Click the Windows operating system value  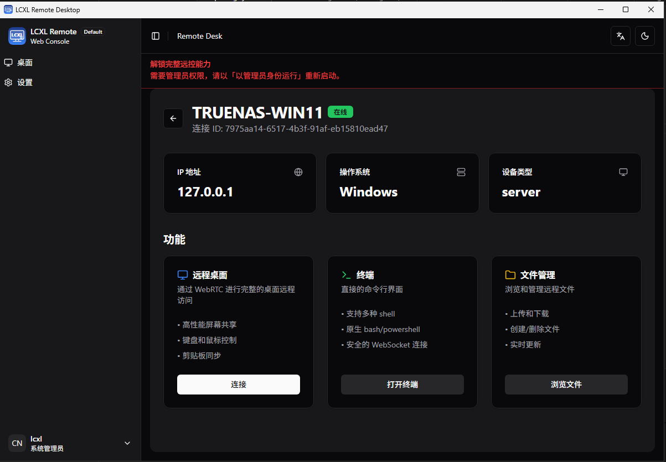[x=369, y=192]
